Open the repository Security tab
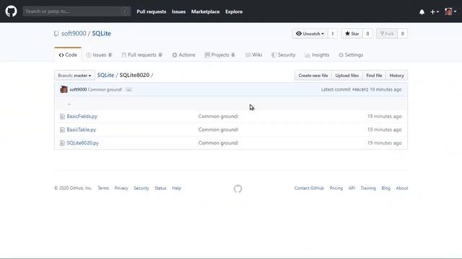 point(283,55)
